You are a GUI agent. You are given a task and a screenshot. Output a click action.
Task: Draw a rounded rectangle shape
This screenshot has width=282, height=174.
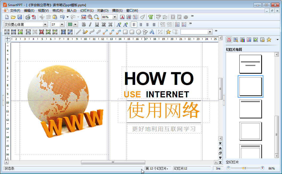(132, 32)
